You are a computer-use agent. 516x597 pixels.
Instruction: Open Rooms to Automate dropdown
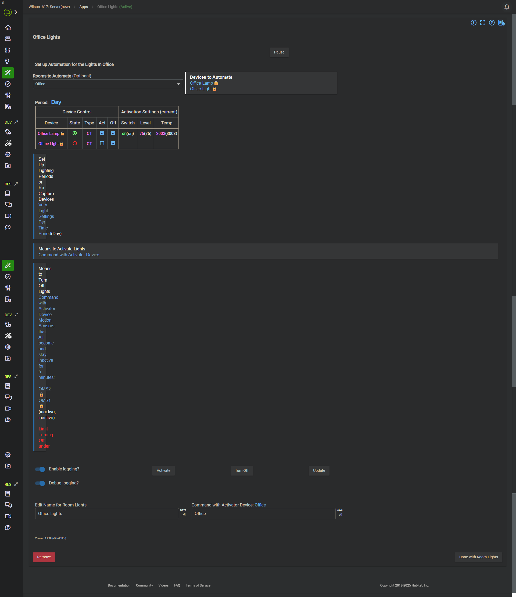(108, 84)
